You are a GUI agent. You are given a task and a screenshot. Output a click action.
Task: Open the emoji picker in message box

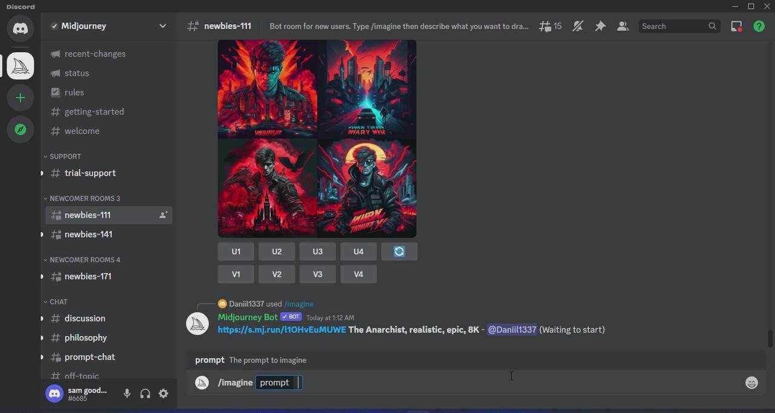(751, 383)
